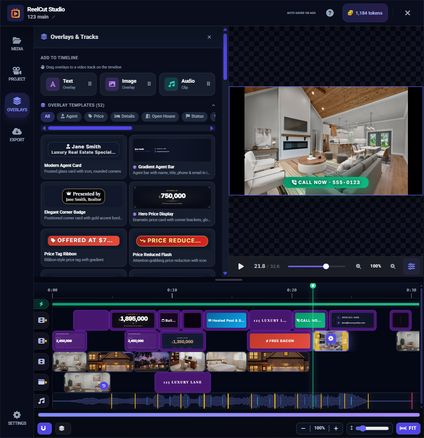Click the preview playback progress slider
Screen dimensions: 424x438
[316, 266]
